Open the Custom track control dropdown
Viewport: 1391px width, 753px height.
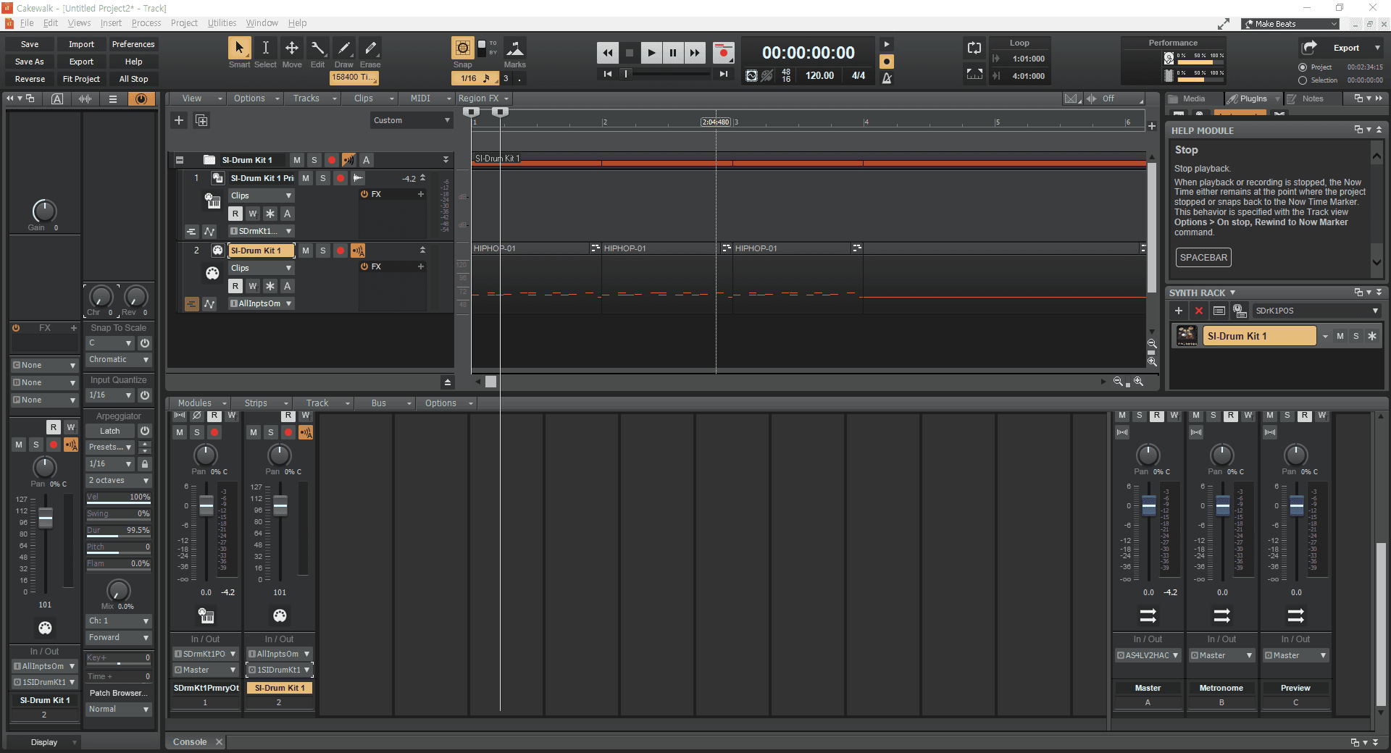click(x=411, y=120)
